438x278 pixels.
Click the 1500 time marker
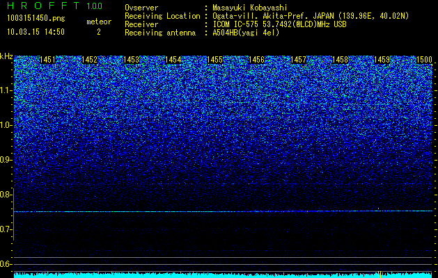424,60
